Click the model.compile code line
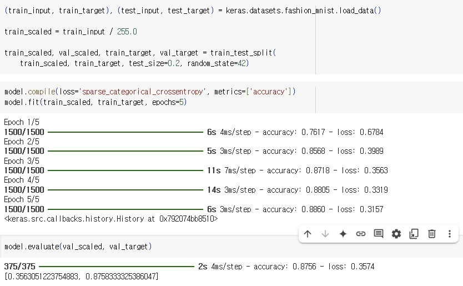The width and height of the screenshot is (463, 286). coord(150,92)
